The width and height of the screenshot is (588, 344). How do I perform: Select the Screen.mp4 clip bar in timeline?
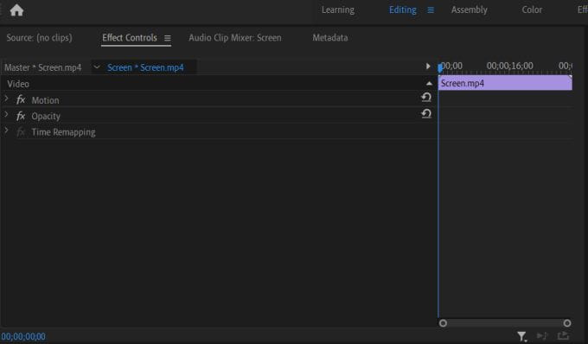point(505,83)
